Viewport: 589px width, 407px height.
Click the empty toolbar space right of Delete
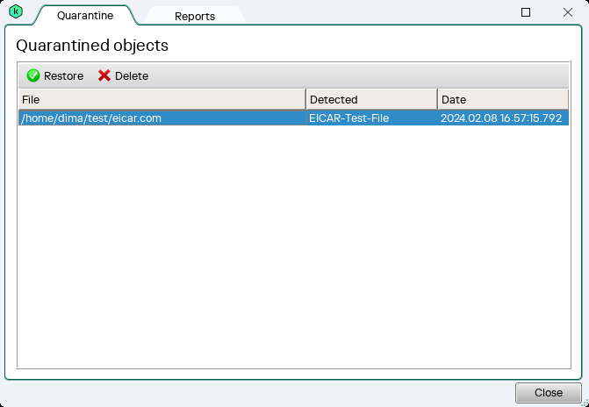[351, 75]
